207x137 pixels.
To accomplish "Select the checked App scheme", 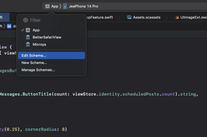I will (36, 30).
